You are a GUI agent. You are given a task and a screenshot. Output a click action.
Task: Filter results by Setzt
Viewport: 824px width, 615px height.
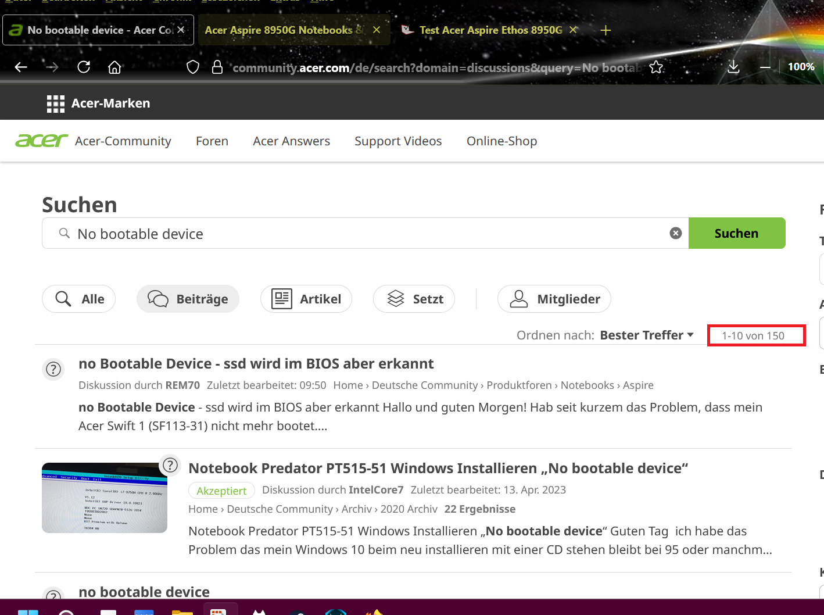click(414, 299)
